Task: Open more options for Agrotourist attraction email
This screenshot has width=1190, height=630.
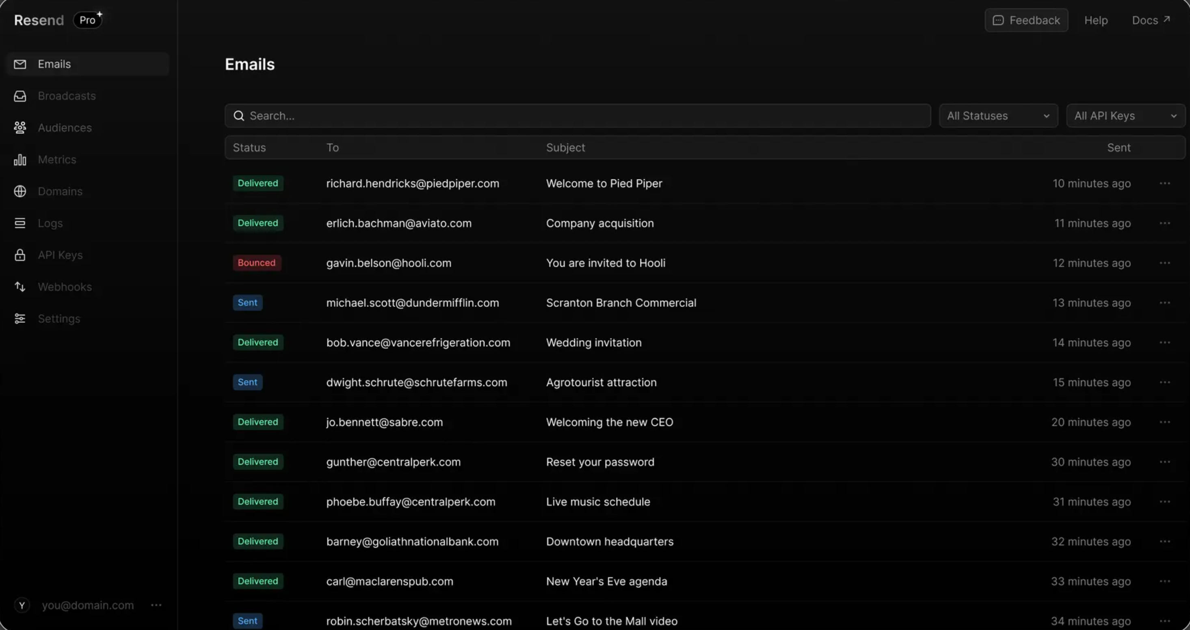Action: click(1164, 382)
